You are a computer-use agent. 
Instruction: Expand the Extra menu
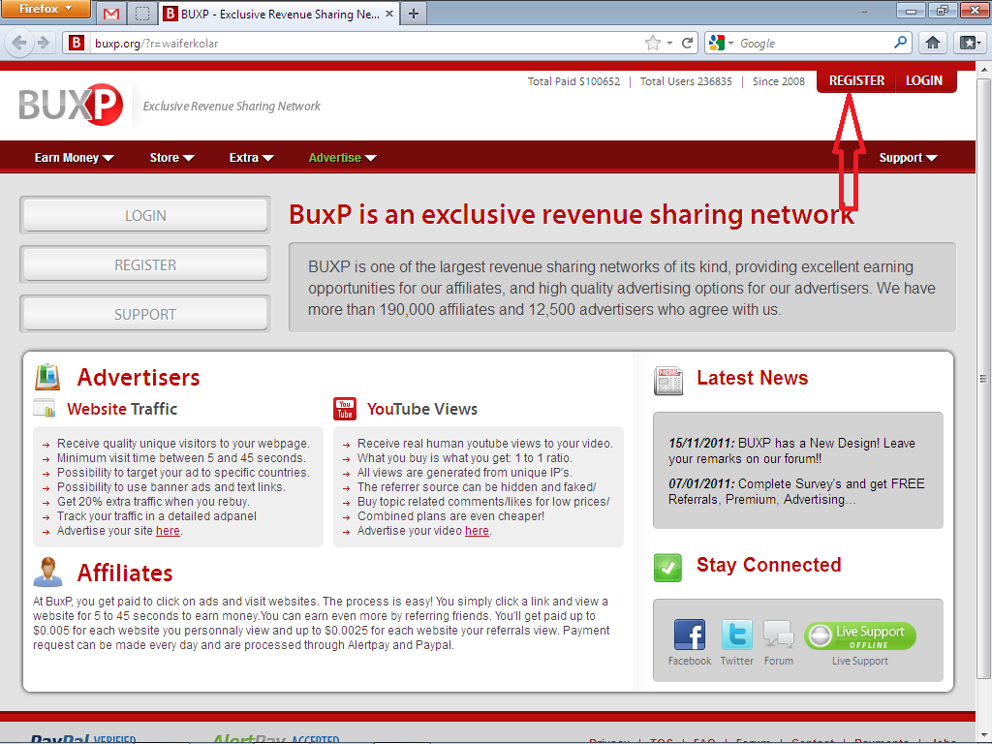[x=251, y=158]
